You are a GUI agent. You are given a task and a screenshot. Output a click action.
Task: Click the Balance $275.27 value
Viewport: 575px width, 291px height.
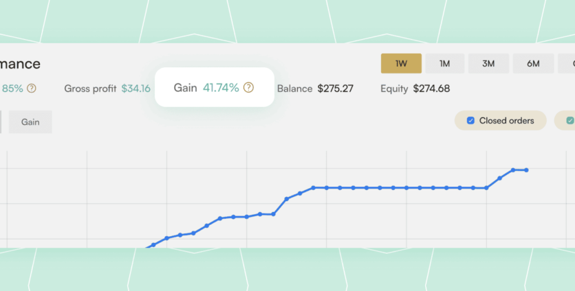tap(335, 89)
